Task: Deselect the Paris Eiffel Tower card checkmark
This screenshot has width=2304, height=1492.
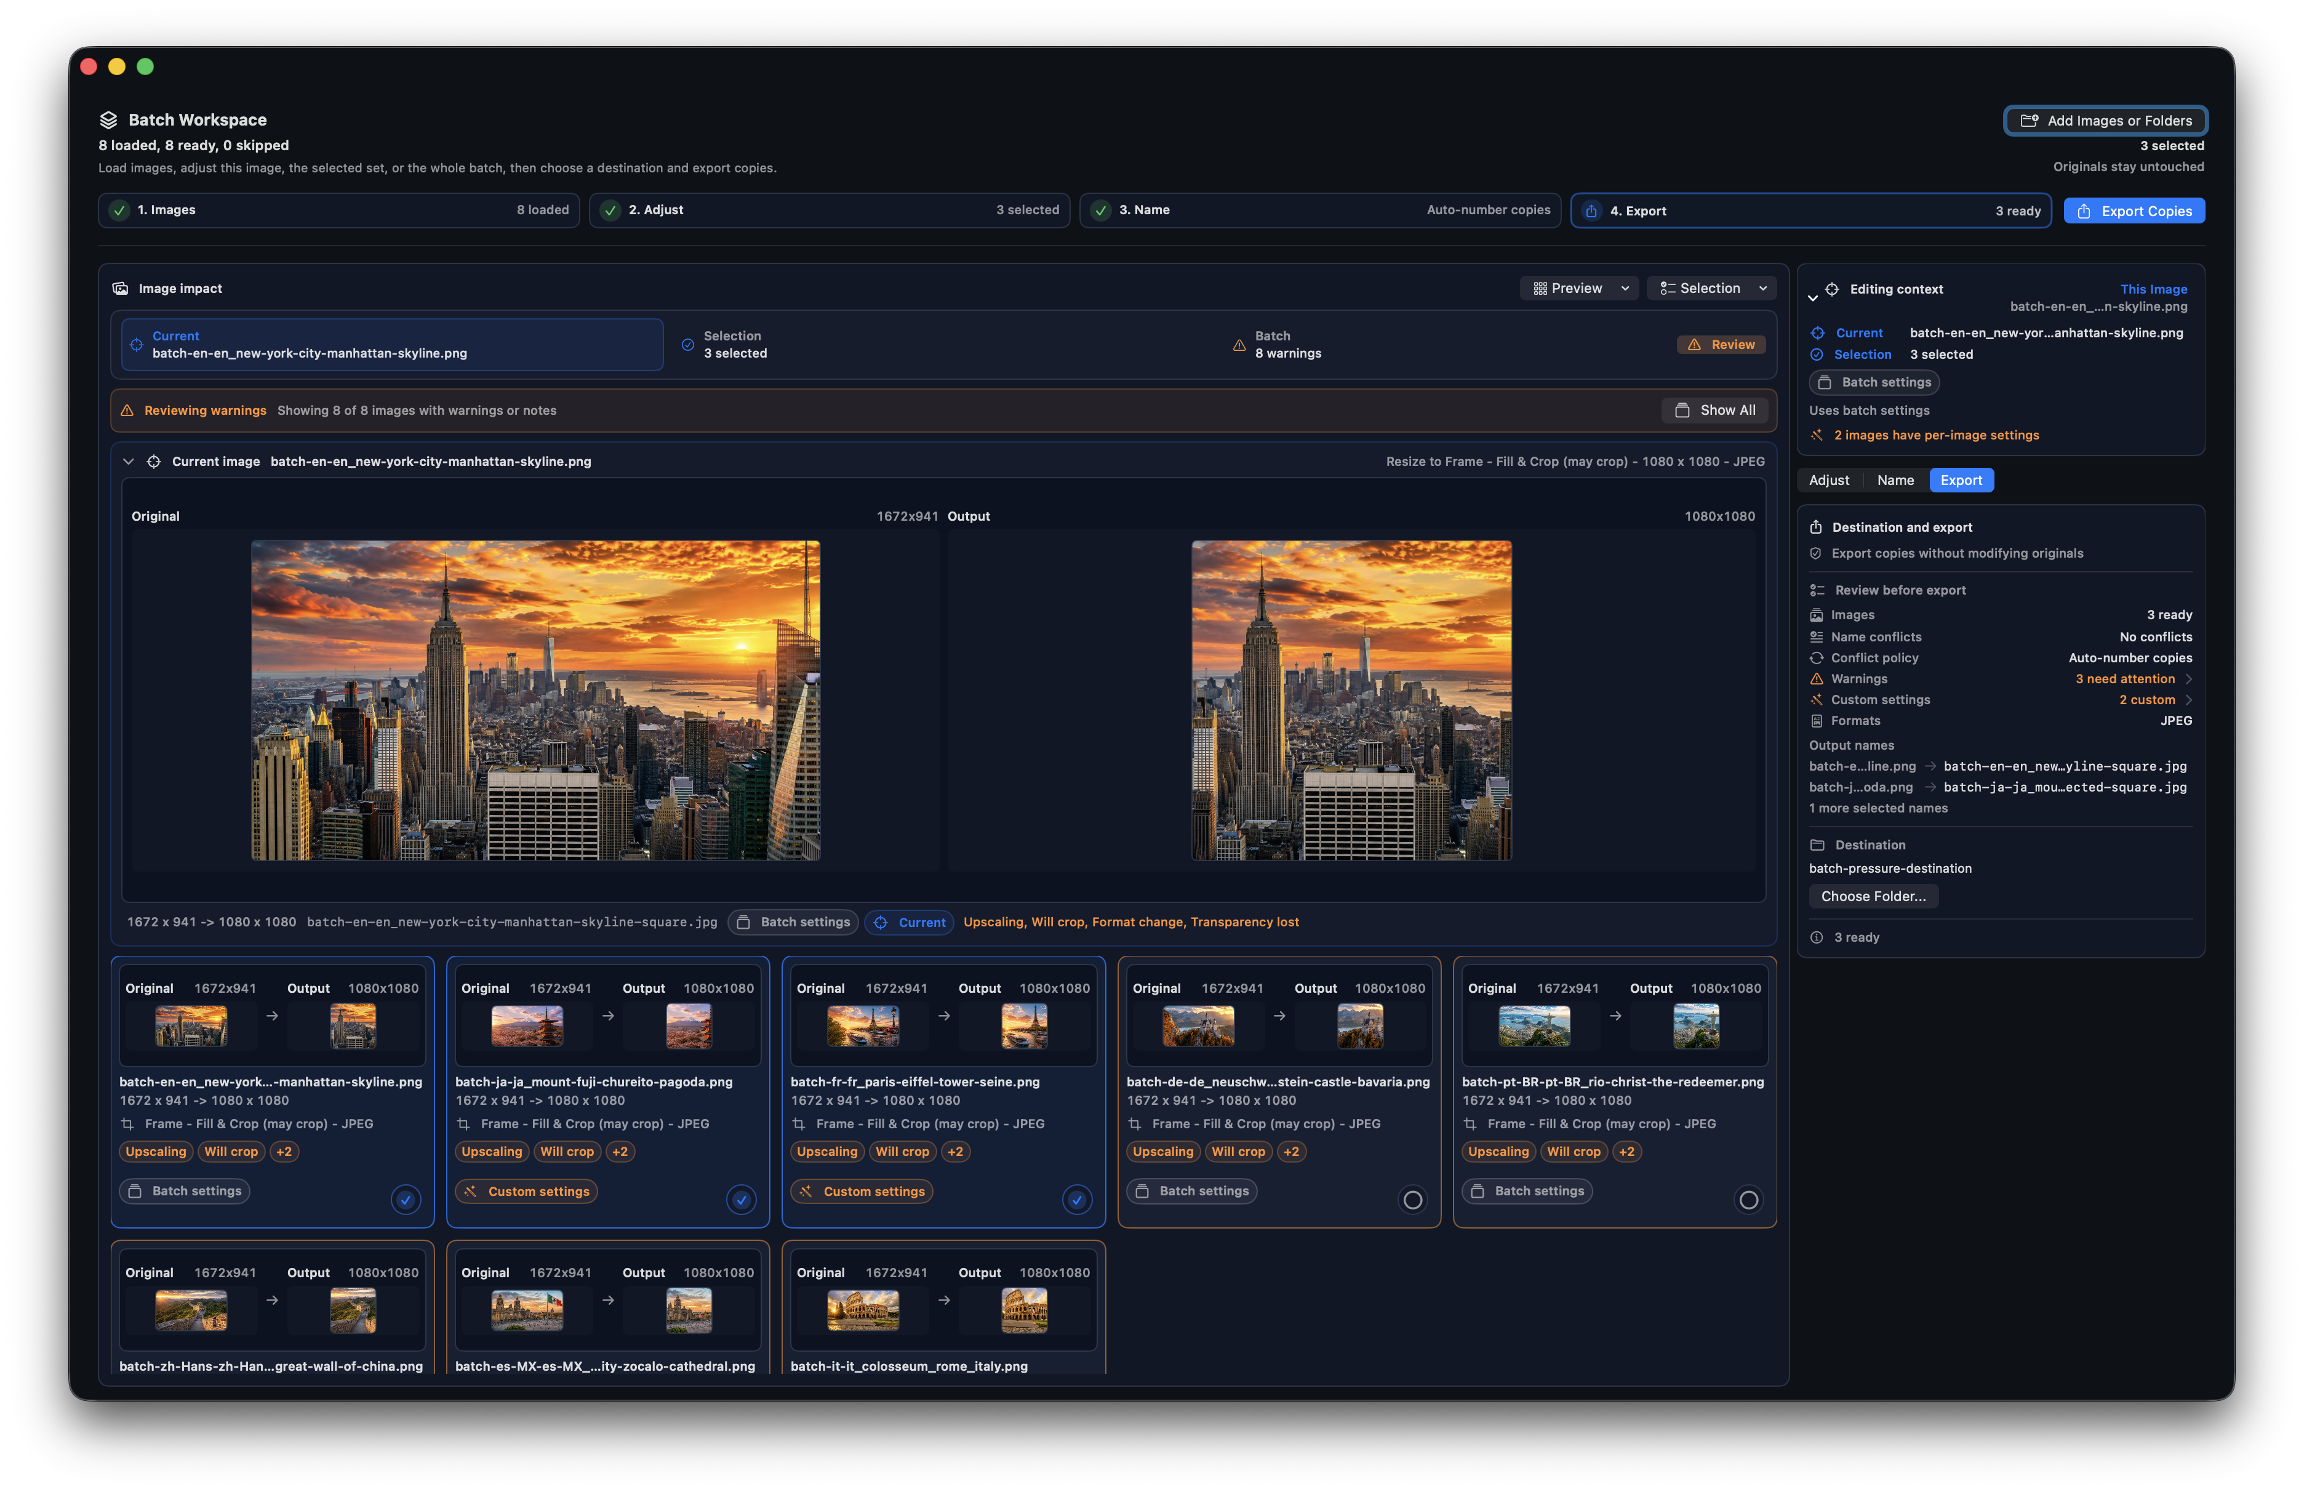Action: point(1076,1200)
